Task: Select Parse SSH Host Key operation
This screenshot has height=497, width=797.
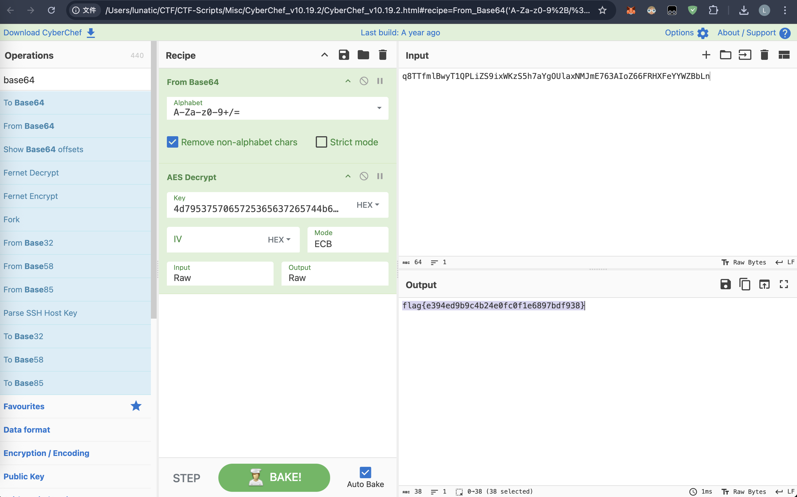Action: point(75,313)
